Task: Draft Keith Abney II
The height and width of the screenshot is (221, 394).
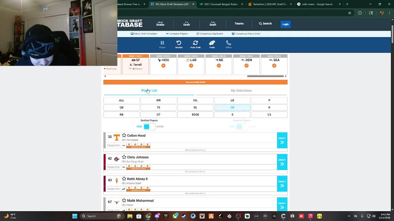Action: [x=282, y=184]
